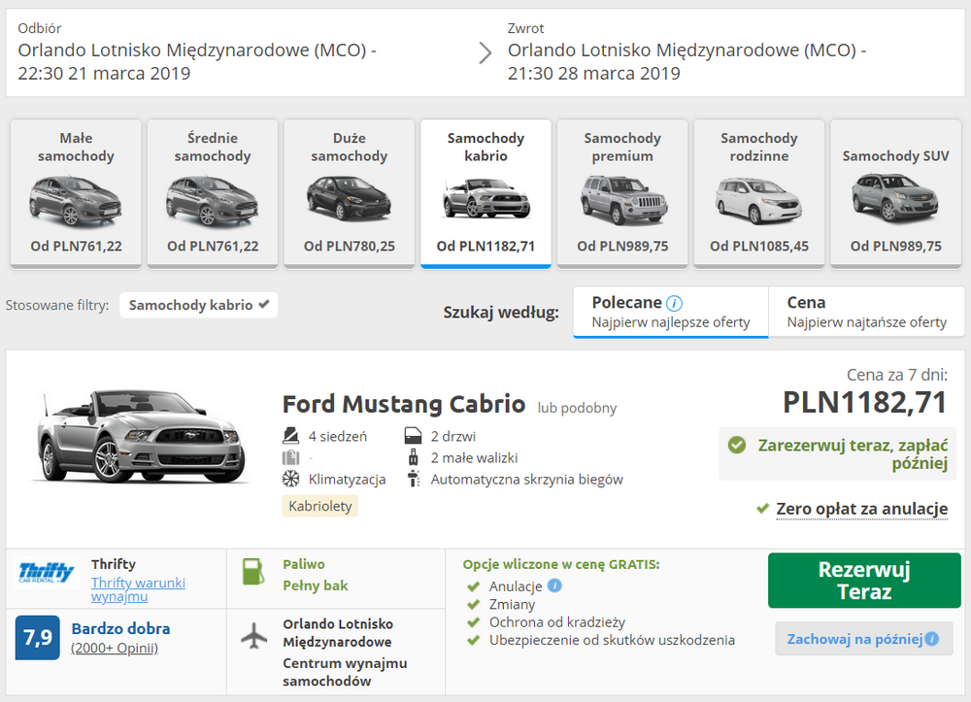The width and height of the screenshot is (971, 702).
Task: Sort by Polecane best offers
Action: [x=671, y=312]
